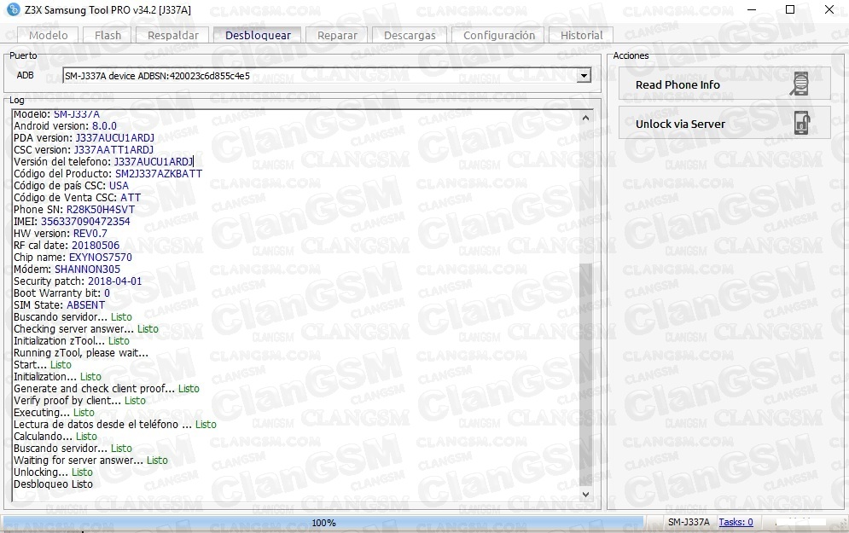Switch to the Flash tab
The image size is (849, 533).
click(108, 35)
